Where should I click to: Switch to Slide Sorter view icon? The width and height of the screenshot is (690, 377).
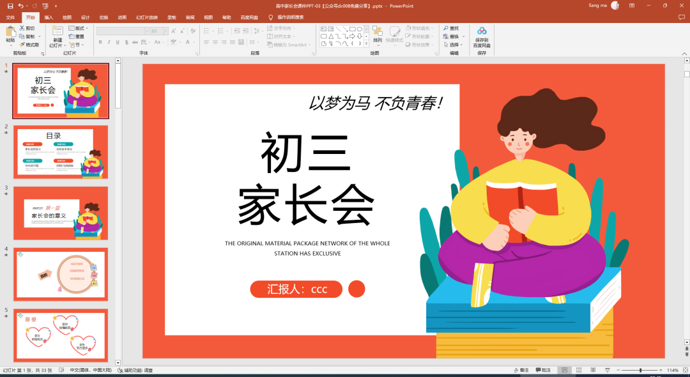579,371
